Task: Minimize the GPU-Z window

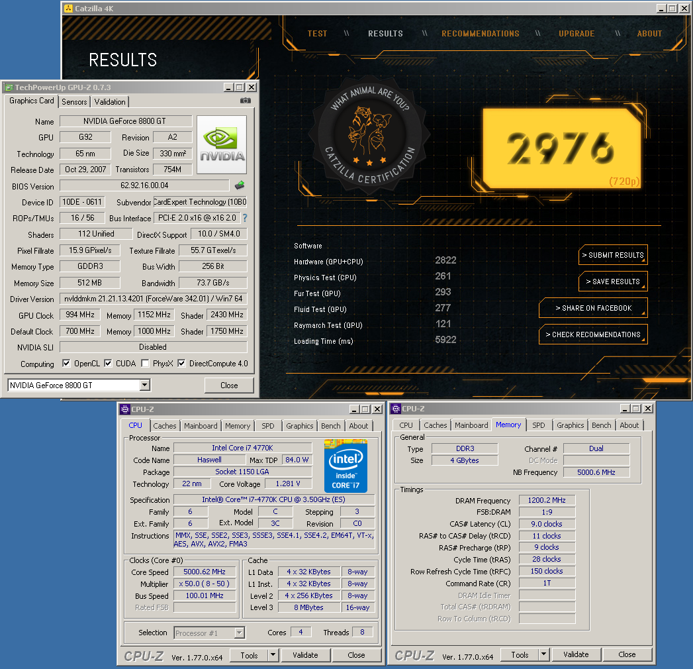Action: click(228, 87)
